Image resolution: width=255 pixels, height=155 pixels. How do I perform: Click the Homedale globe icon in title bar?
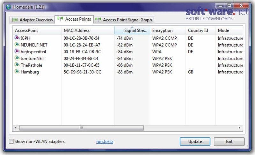pos(9,7)
